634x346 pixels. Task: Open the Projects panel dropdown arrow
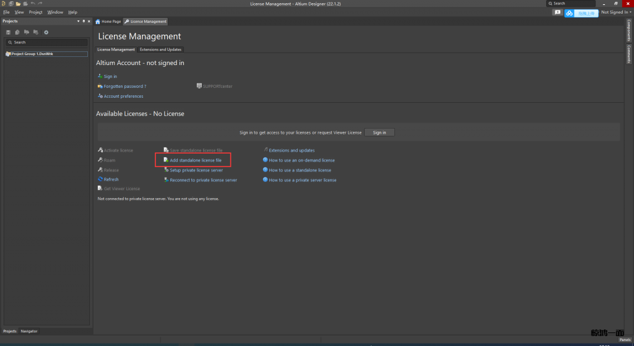[78, 21]
